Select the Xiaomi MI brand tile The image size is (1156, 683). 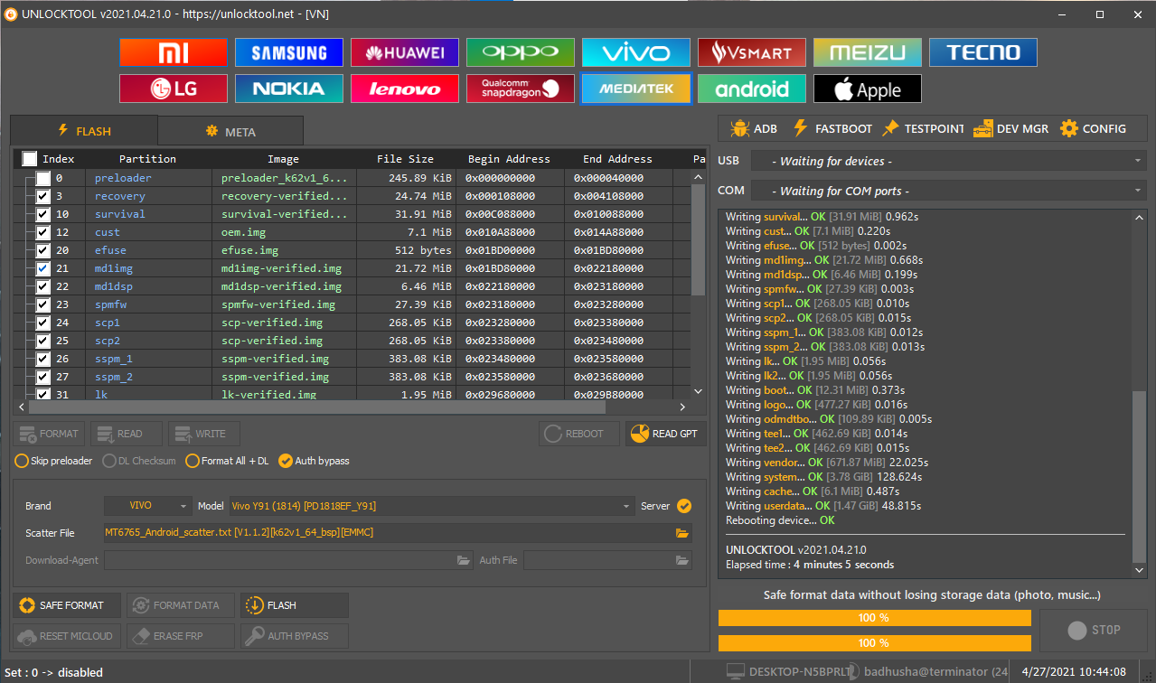[x=174, y=52]
